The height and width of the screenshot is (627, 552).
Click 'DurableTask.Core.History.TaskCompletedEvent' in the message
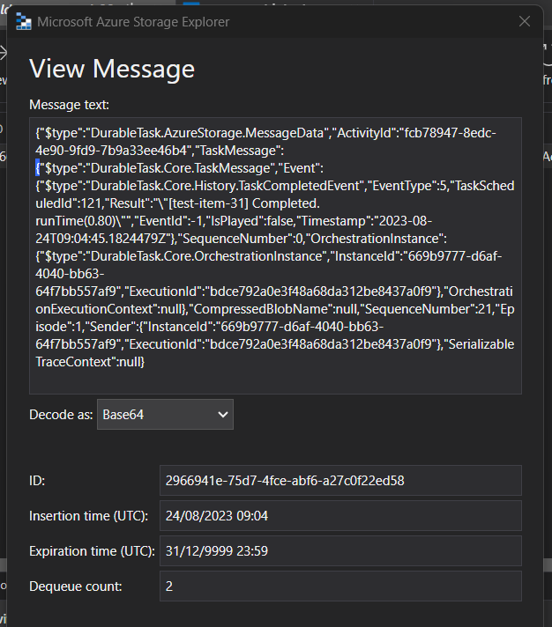tap(226, 186)
